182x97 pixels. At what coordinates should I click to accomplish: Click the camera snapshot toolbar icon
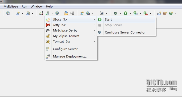tap(102, 13)
